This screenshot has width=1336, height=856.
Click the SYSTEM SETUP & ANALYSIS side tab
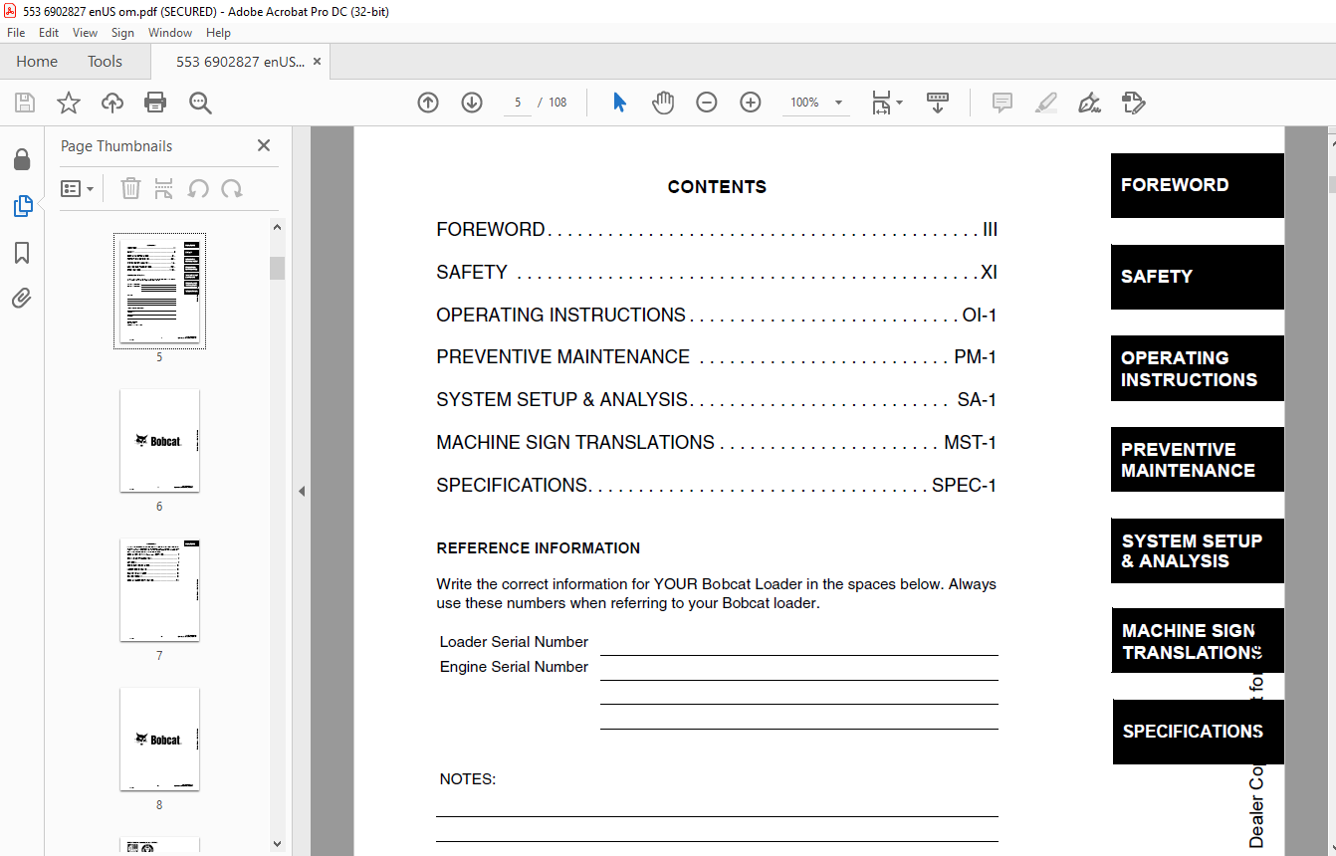click(x=1198, y=550)
